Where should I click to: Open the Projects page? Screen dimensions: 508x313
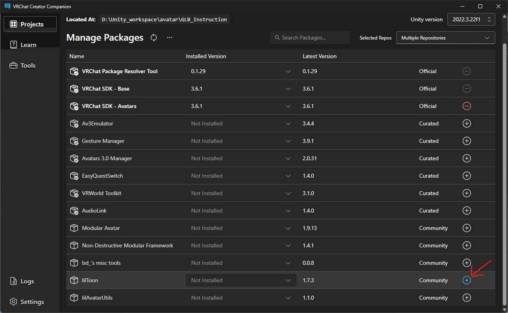30,24
